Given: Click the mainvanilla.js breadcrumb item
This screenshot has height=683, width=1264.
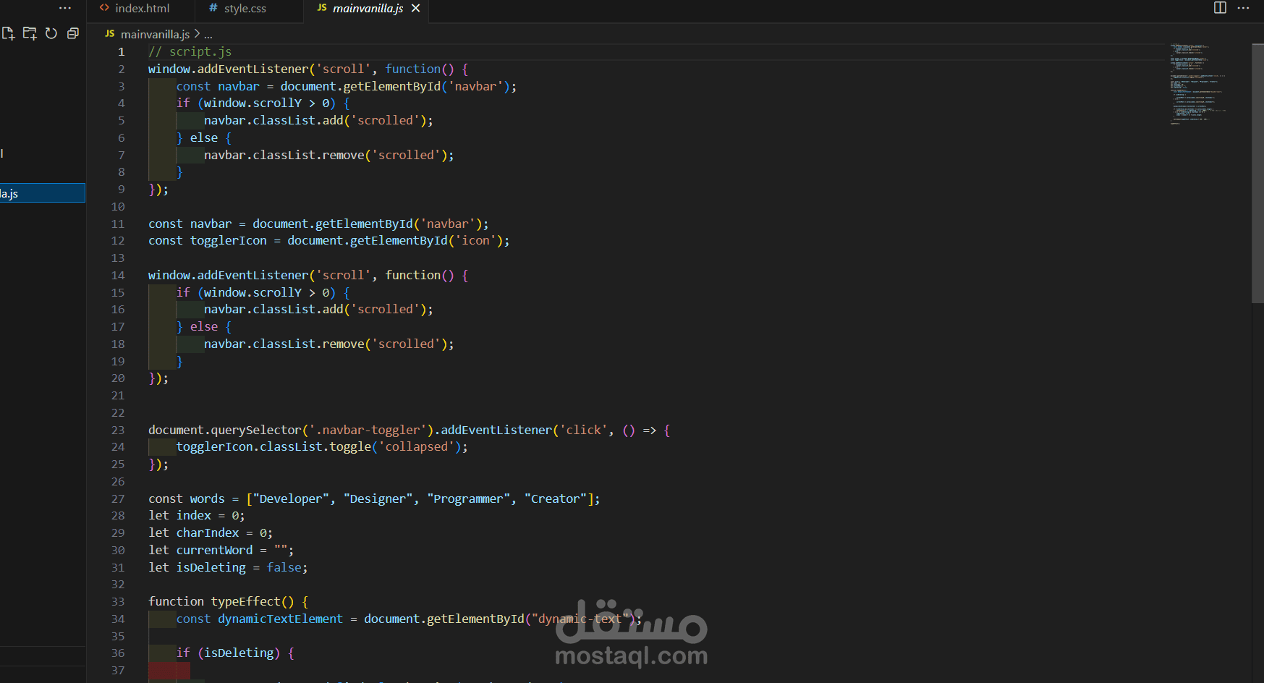Looking at the screenshot, I should coord(155,34).
